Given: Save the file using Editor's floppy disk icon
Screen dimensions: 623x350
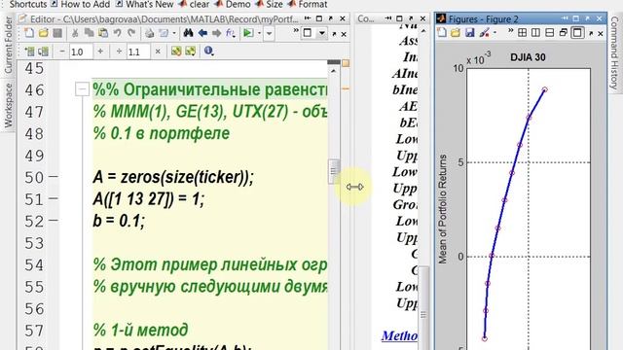Looking at the screenshot, I should click(x=57, y=33).
